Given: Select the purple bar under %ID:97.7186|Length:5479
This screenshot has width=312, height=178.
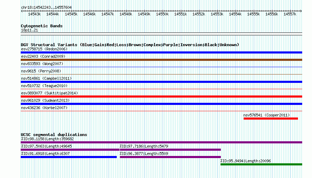Looking at the screenshot, I should pyautogui.click(x=170, y=150).
